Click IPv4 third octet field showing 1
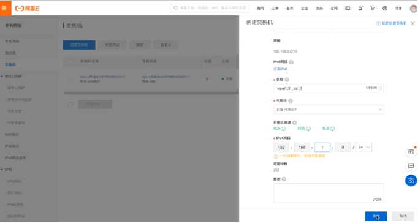 (x=322, y=147)
